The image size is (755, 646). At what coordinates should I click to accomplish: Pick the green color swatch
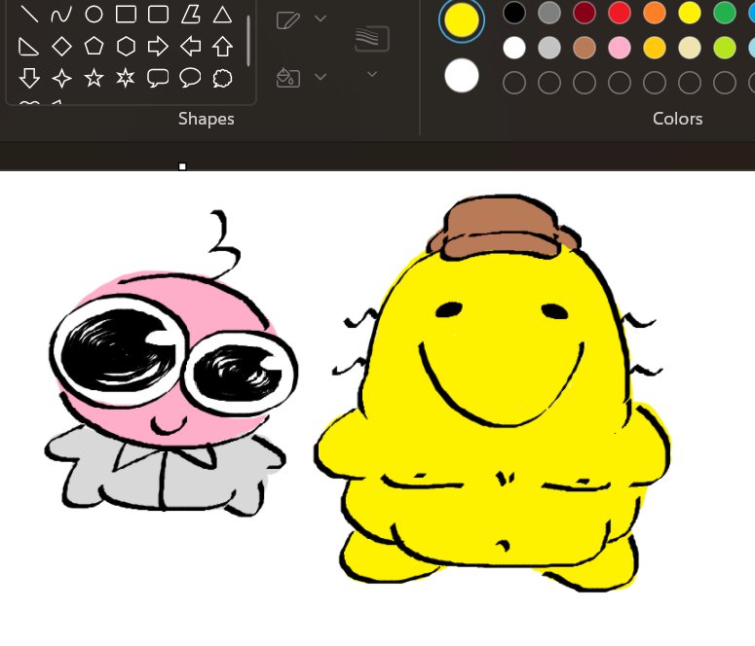pyautogui.click(x=725, y=13)
